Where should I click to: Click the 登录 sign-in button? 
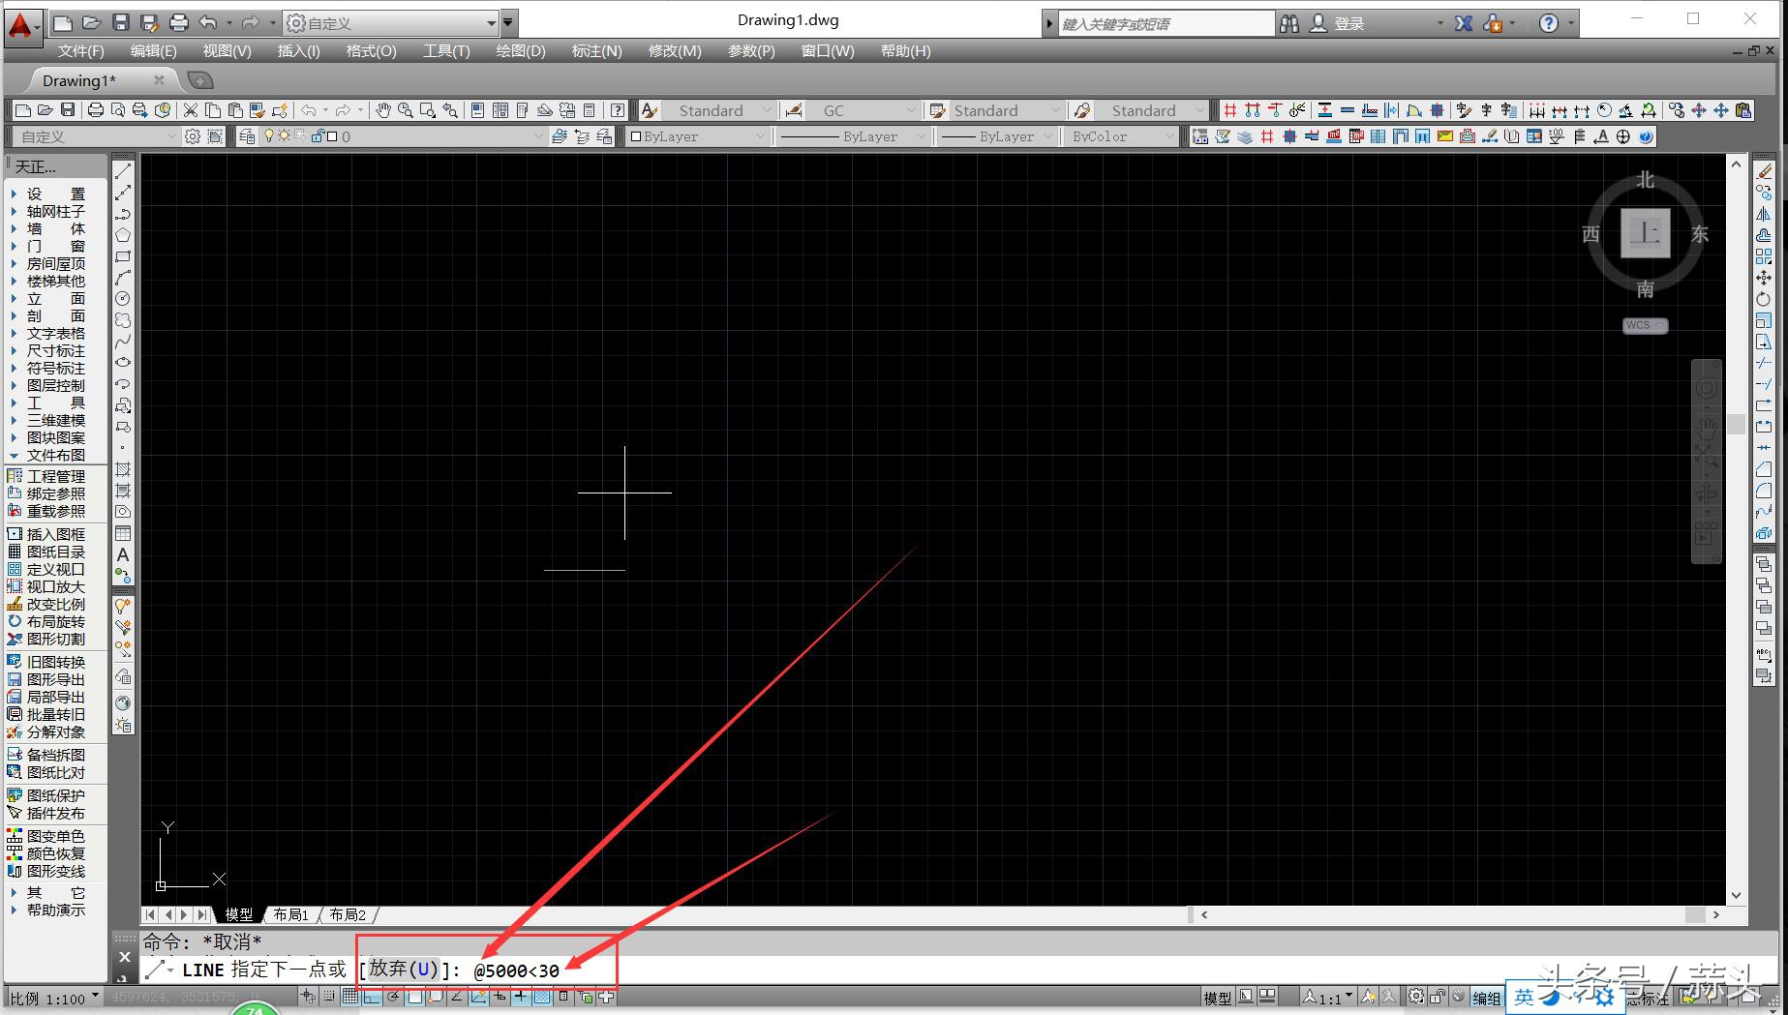coord(1338,23)
